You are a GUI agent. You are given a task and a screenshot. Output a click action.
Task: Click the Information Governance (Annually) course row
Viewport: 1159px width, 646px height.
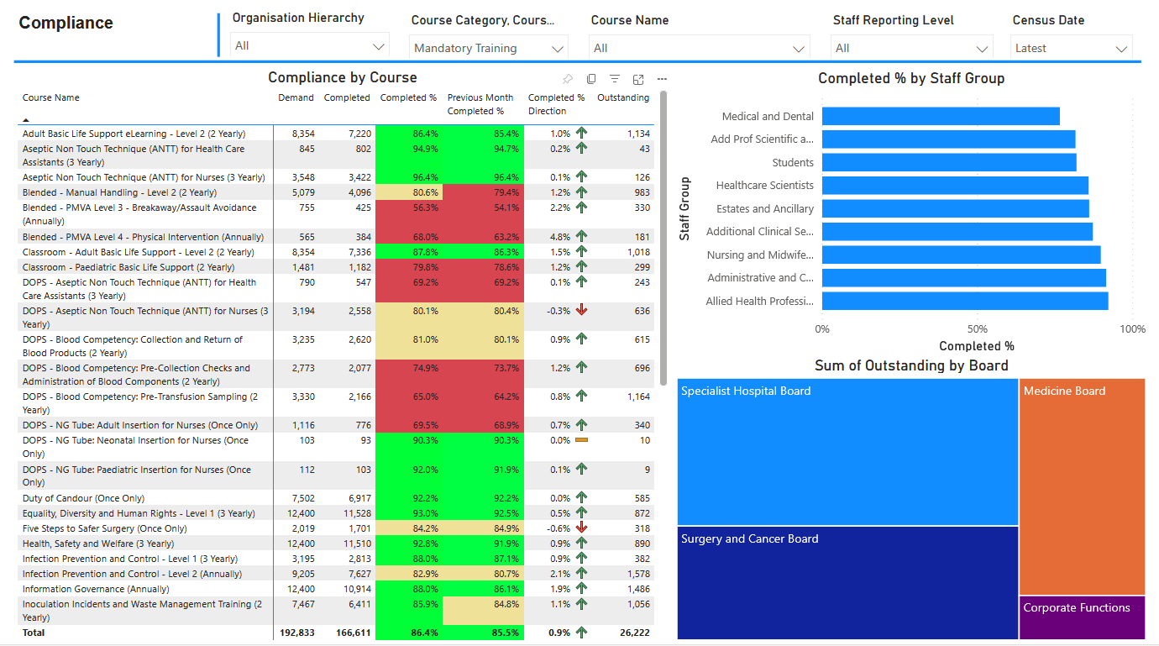click(x=335, y=589)
